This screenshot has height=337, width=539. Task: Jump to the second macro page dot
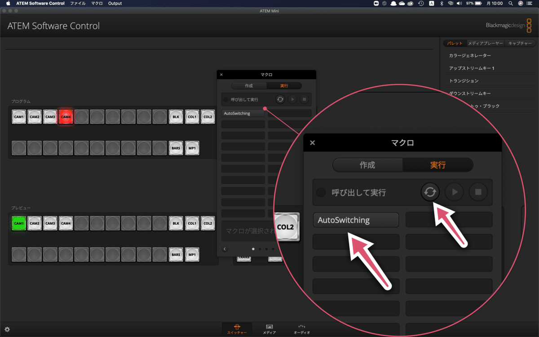pos(260,248)
